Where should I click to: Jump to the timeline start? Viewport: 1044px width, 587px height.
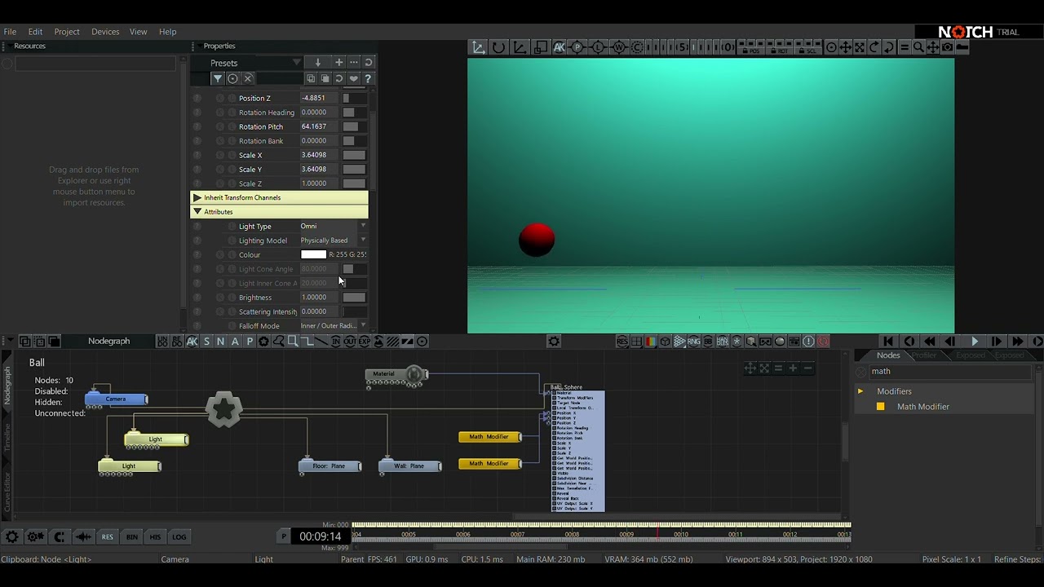click(888, 342)
